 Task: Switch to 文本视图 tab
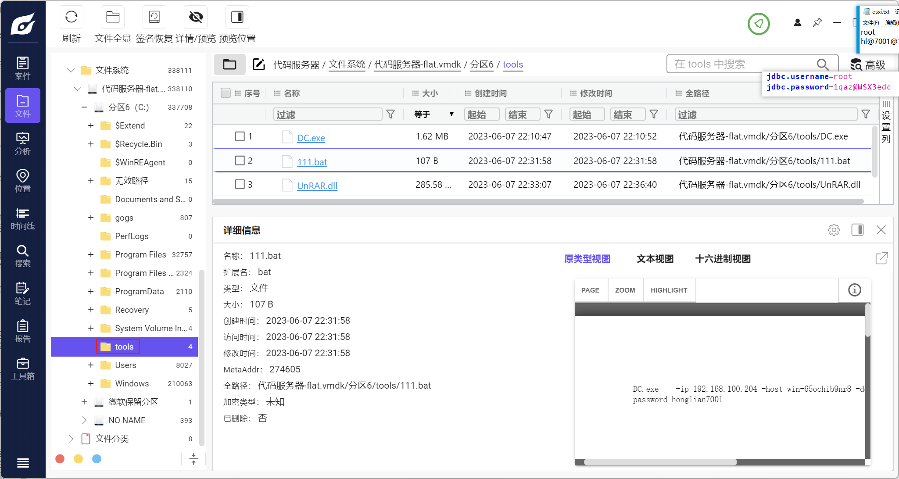pos(655,259)
